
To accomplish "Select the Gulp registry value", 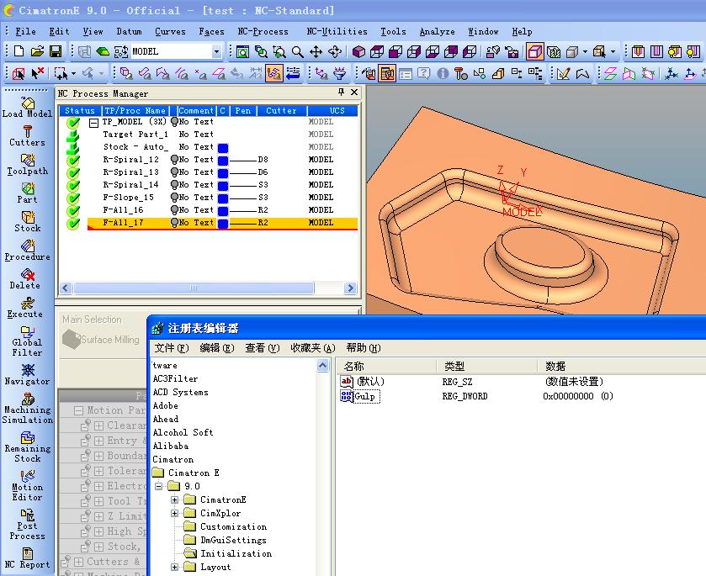I will (364, 396).
